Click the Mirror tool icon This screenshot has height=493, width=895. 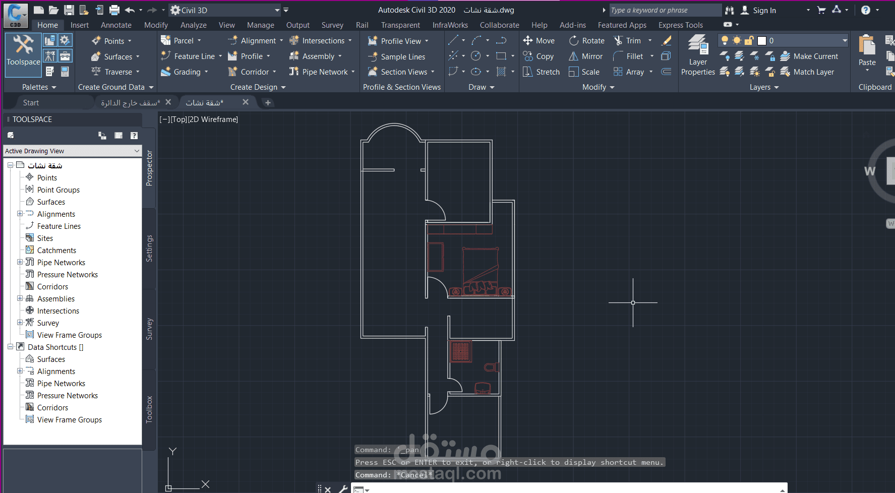point(573,56)
